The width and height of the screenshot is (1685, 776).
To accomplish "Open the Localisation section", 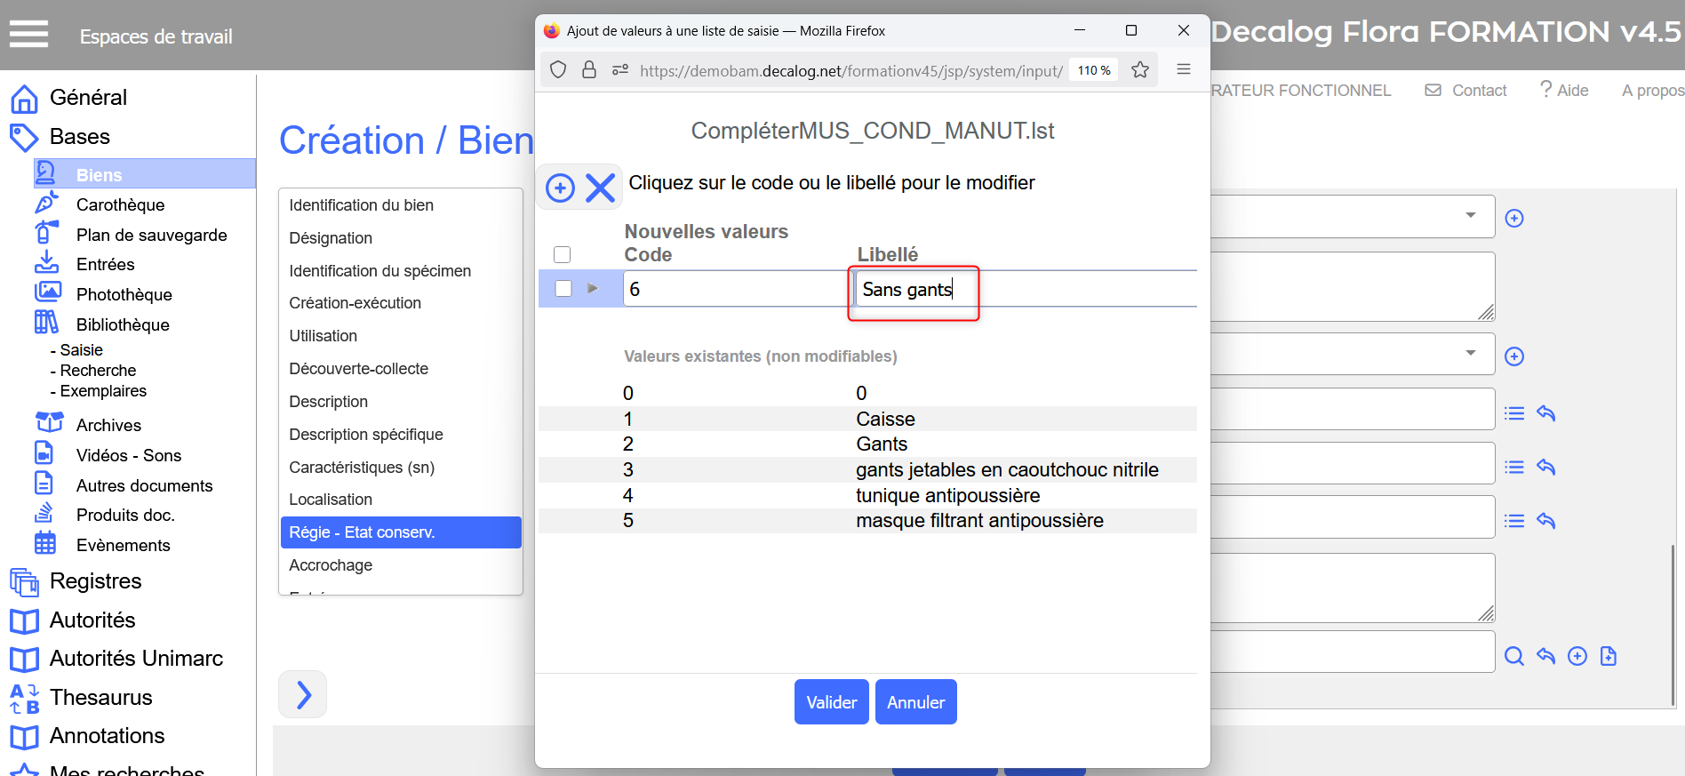I will [x=331, y=500].
